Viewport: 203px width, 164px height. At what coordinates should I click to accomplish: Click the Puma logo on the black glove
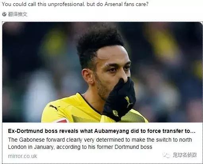[x=128, y=102]
